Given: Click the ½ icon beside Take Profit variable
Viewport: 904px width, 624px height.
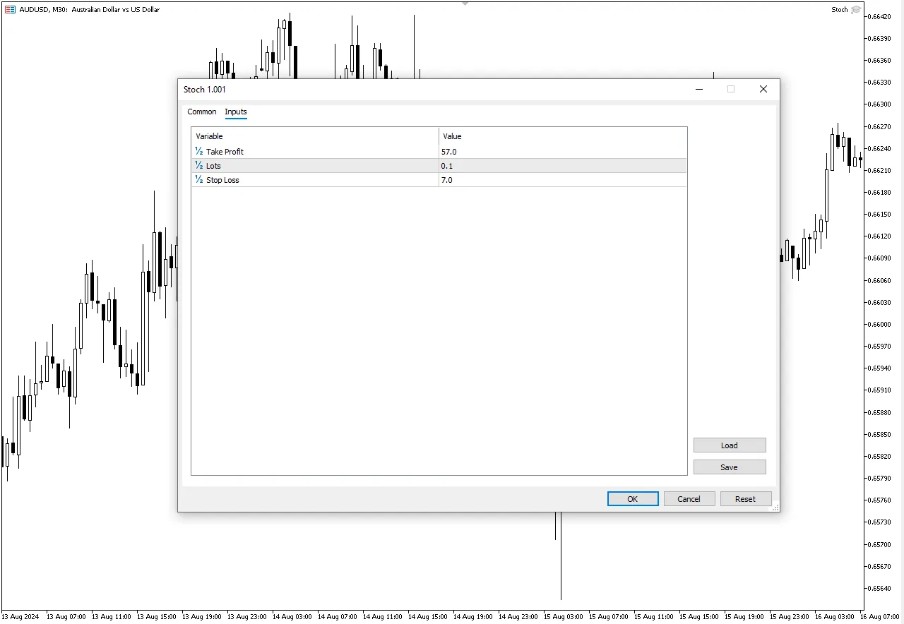Looking at the screenshot, I should pos(198,151).
